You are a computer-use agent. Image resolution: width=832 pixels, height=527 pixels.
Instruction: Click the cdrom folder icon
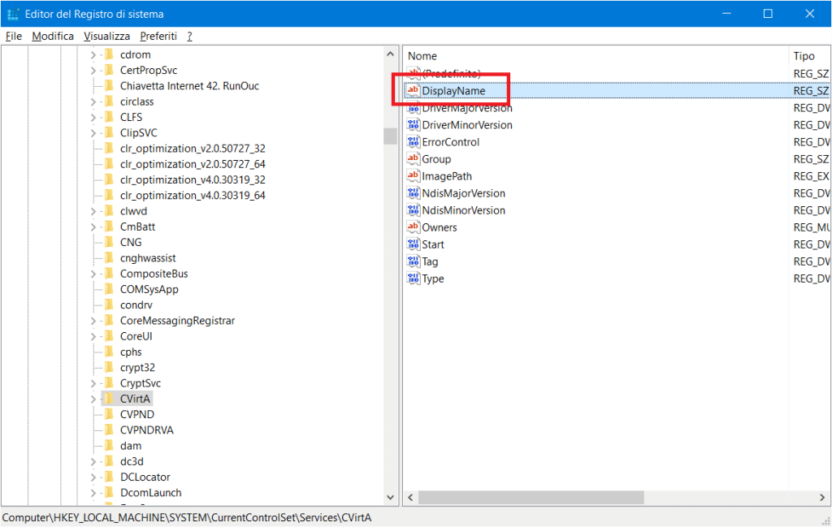110,54
